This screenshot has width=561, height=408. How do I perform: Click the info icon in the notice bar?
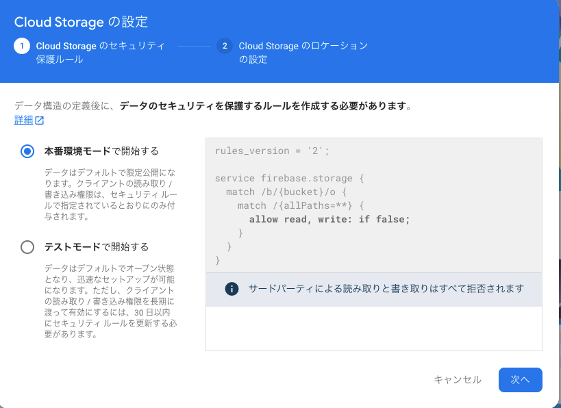click(x=232, y=289)
